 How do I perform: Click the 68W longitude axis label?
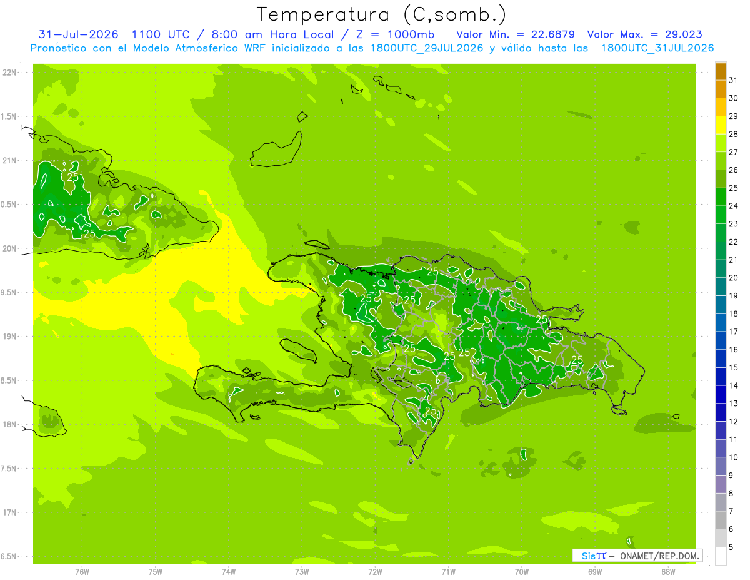[668, 571]
